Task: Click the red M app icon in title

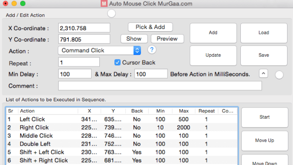Action: click(x=104, y=4)
